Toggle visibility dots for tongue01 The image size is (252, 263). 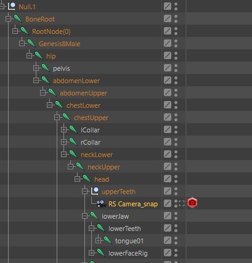[x=176, y=240]
